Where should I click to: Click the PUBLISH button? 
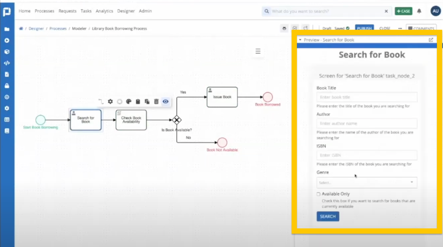364,29
